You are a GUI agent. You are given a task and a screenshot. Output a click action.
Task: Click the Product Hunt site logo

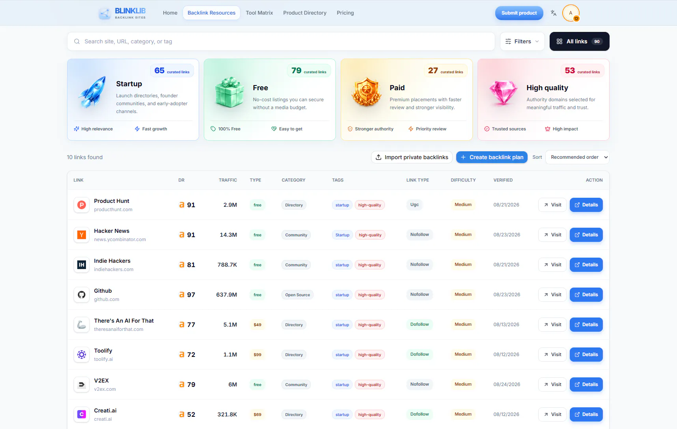(82, 205)
